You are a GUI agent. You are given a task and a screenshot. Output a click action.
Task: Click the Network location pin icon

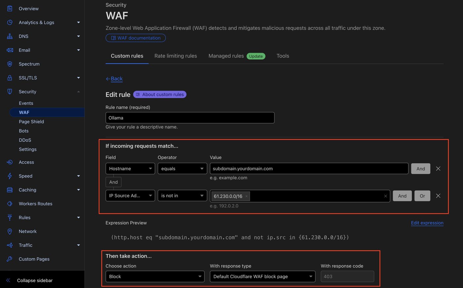10,232
